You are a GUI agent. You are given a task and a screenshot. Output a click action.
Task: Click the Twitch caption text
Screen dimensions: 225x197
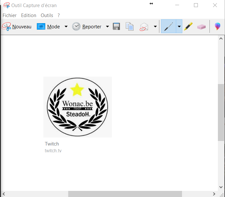52,144
